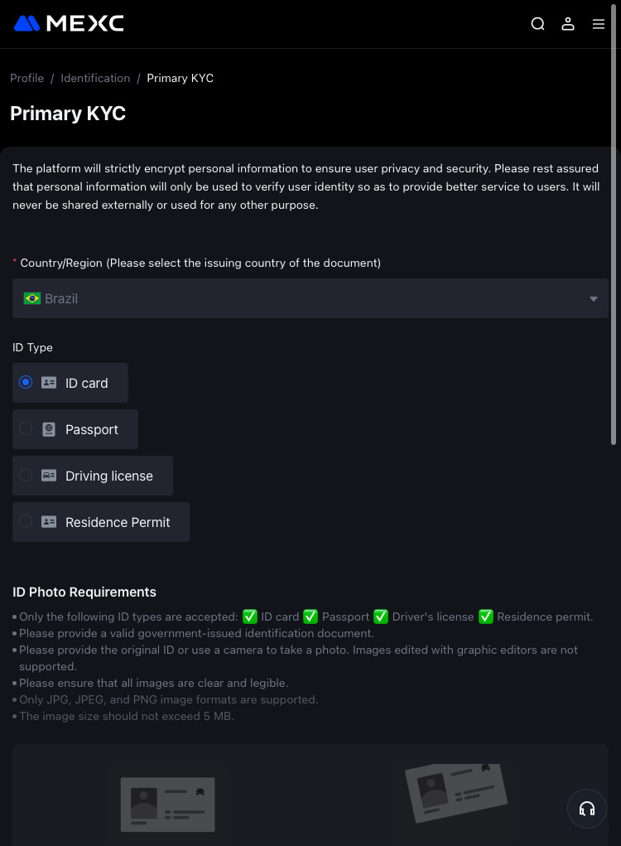Open the user account icon
621x846 pixels.
tap(568, 24)
